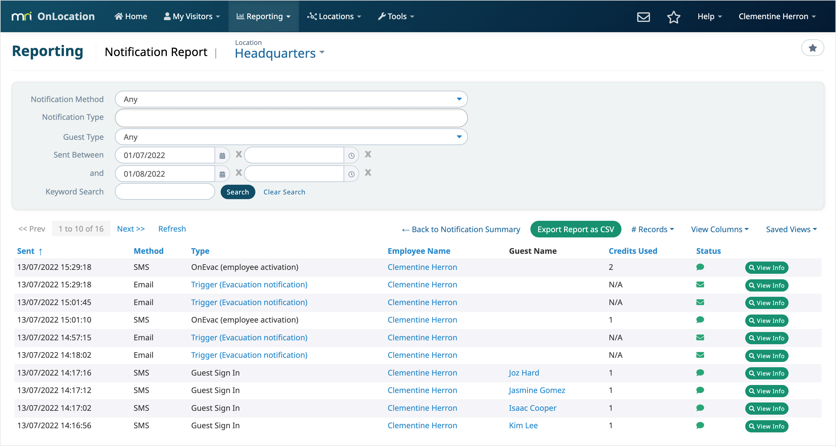The height and width of the screenshot is (446, 836).
Task: Open the Reporting menu
Action: 263,16
